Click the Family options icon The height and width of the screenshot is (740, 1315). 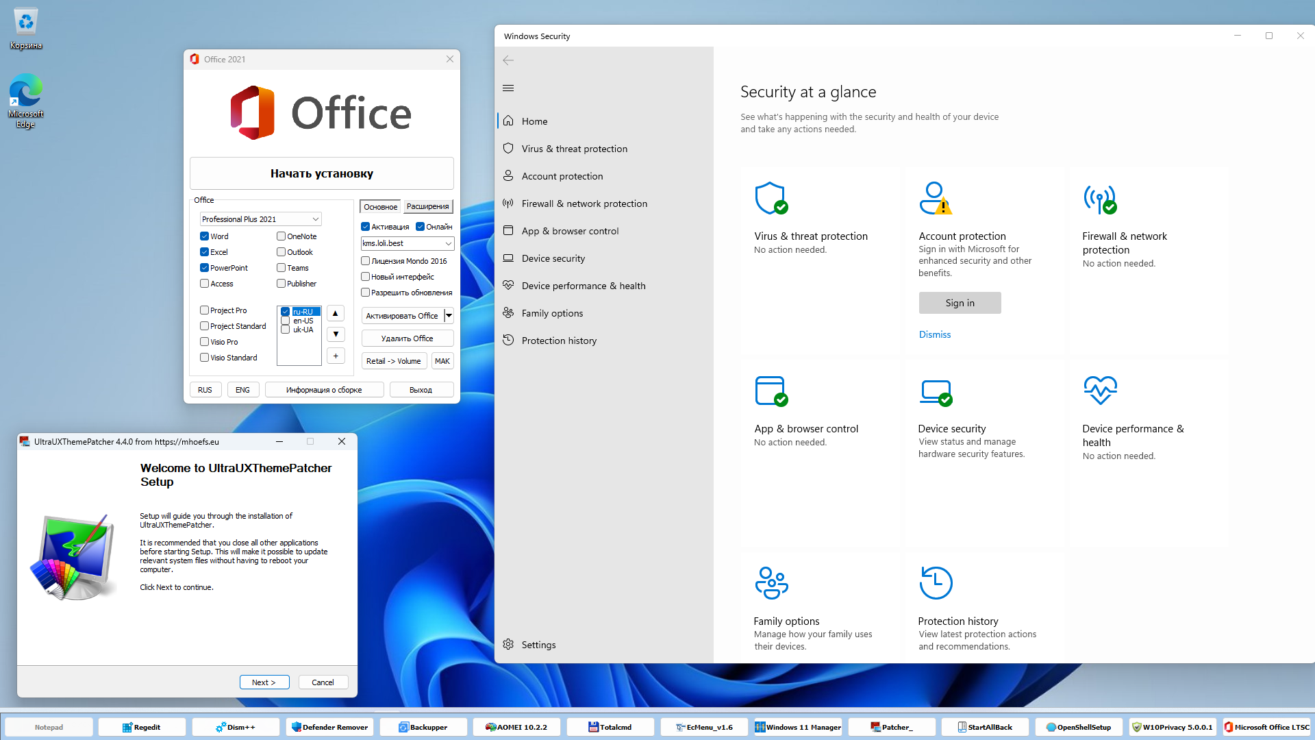771,583
